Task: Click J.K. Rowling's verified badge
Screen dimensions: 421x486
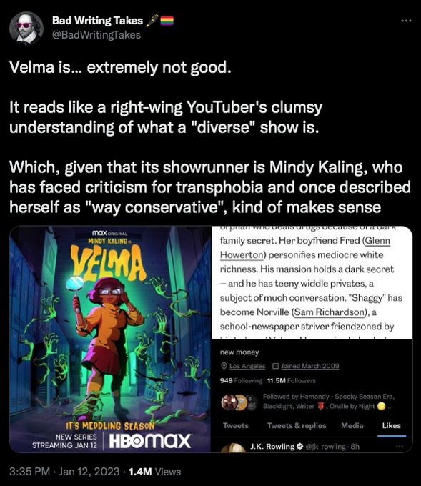Action: tap(299, 447)
